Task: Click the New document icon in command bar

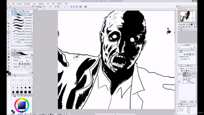Action: coord(35,7)
